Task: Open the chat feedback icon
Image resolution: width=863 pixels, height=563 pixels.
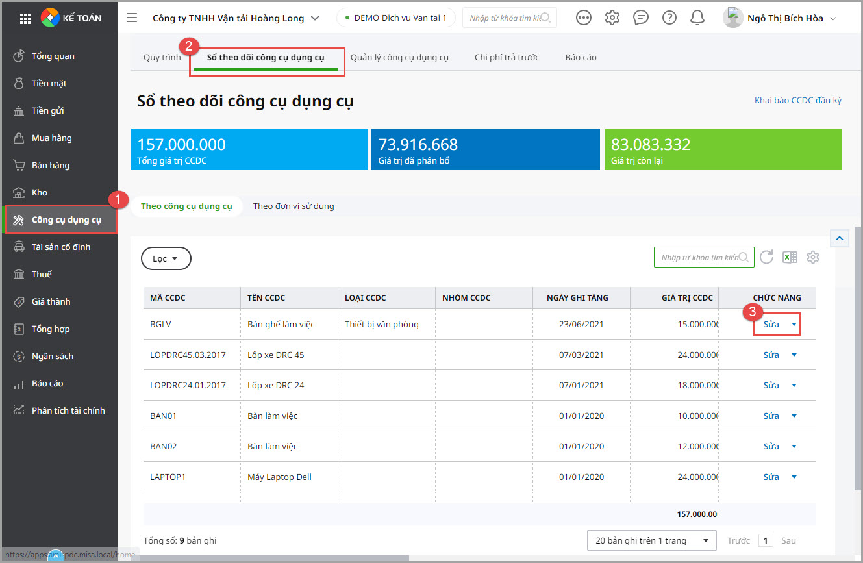Action: point(640,18)
